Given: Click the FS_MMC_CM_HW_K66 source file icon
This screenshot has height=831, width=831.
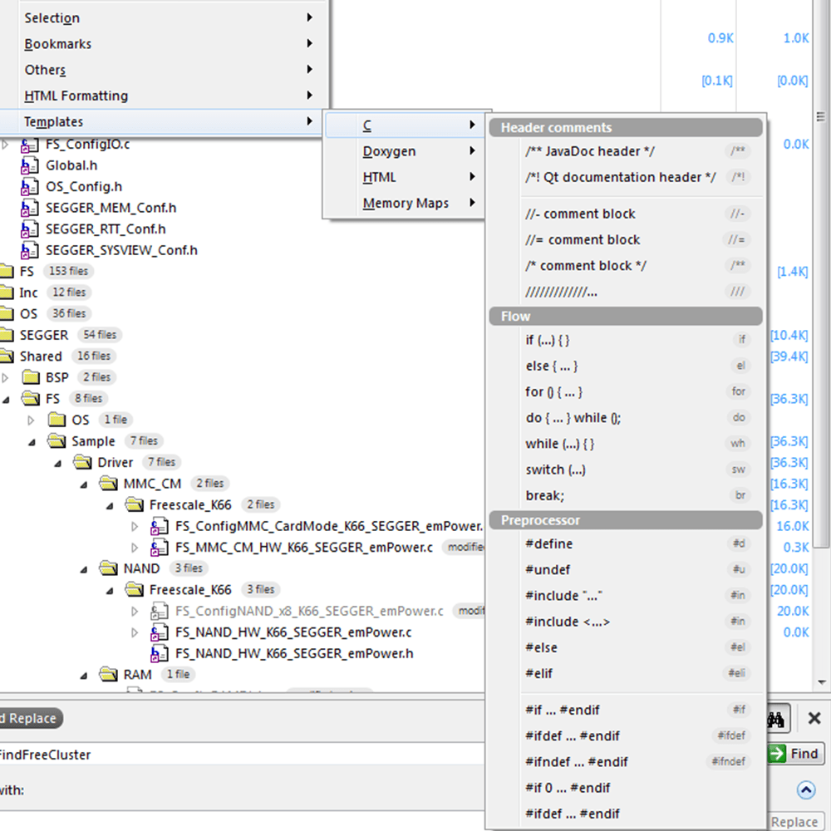Looking at the screenshot, I should point(160,548).
